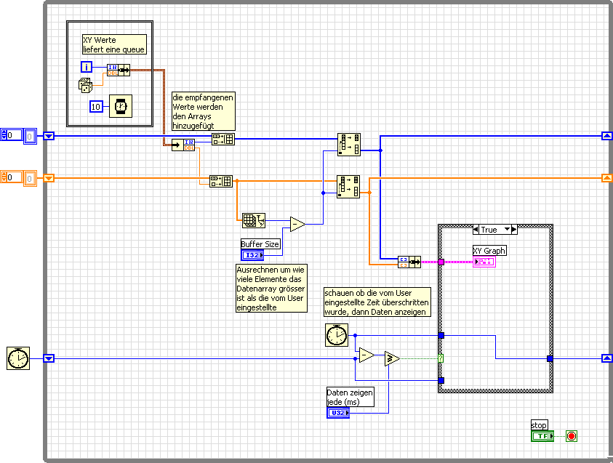The image size is (613, 463).
Task: Click the stop label text
Action: pyautogui.click(x=539, y=425)
